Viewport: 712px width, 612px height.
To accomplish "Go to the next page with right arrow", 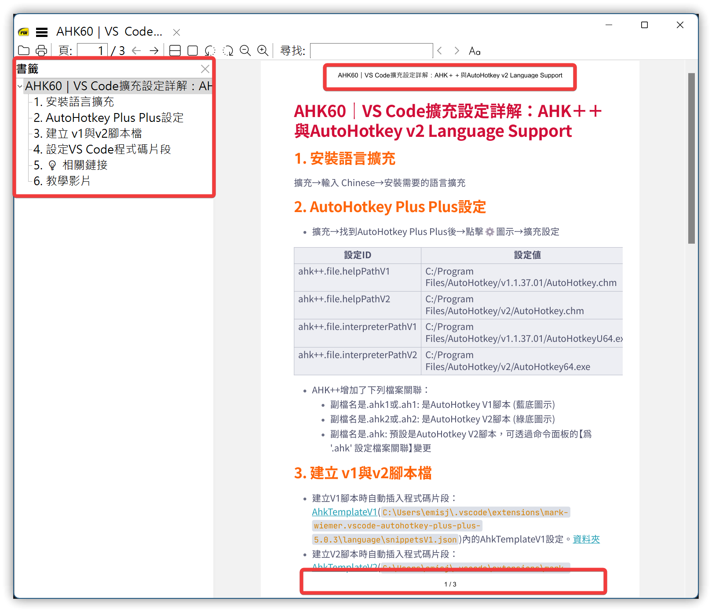I will 154,51.
